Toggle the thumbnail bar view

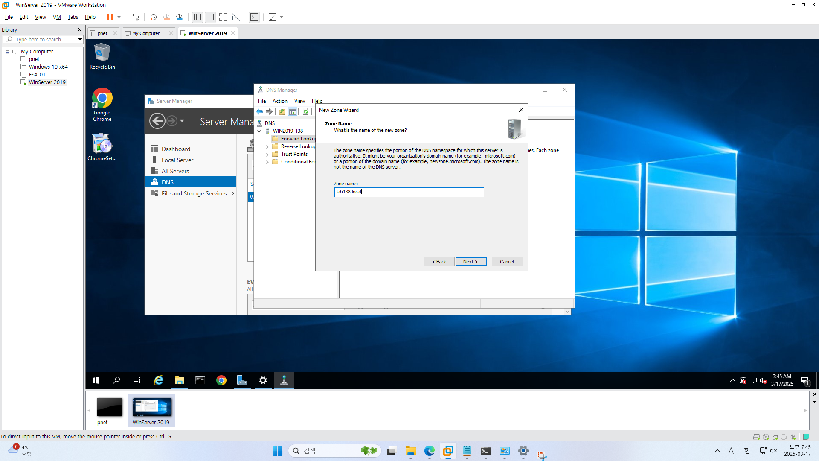pyautogui.click(x=210, y=17)
